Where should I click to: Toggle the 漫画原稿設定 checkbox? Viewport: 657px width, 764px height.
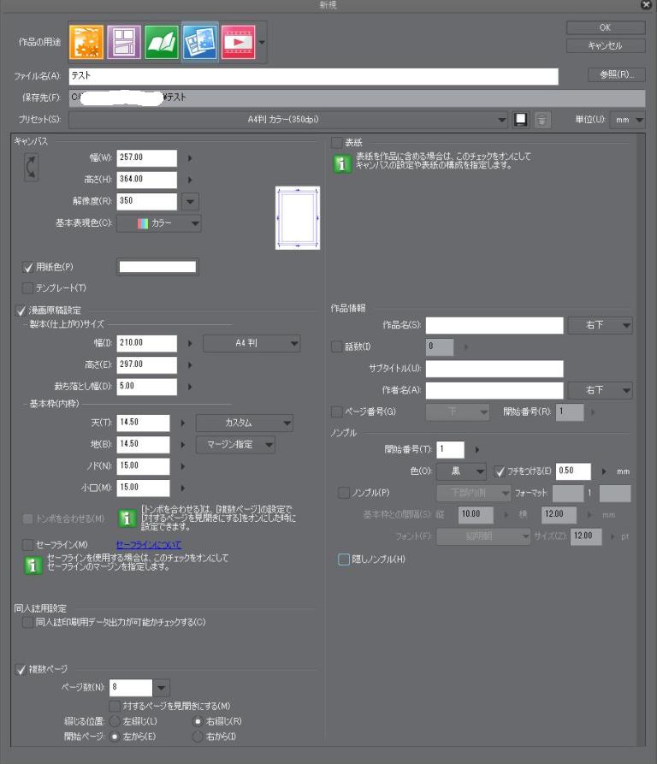[x=21, y=311]
